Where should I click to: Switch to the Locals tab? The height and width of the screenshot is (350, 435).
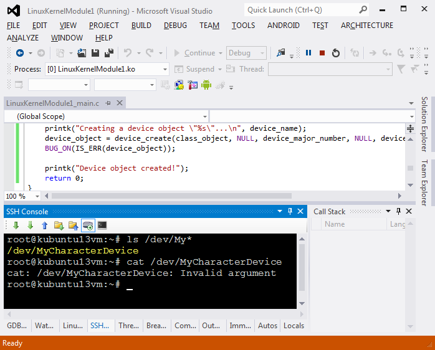click(x=294, y=326)
